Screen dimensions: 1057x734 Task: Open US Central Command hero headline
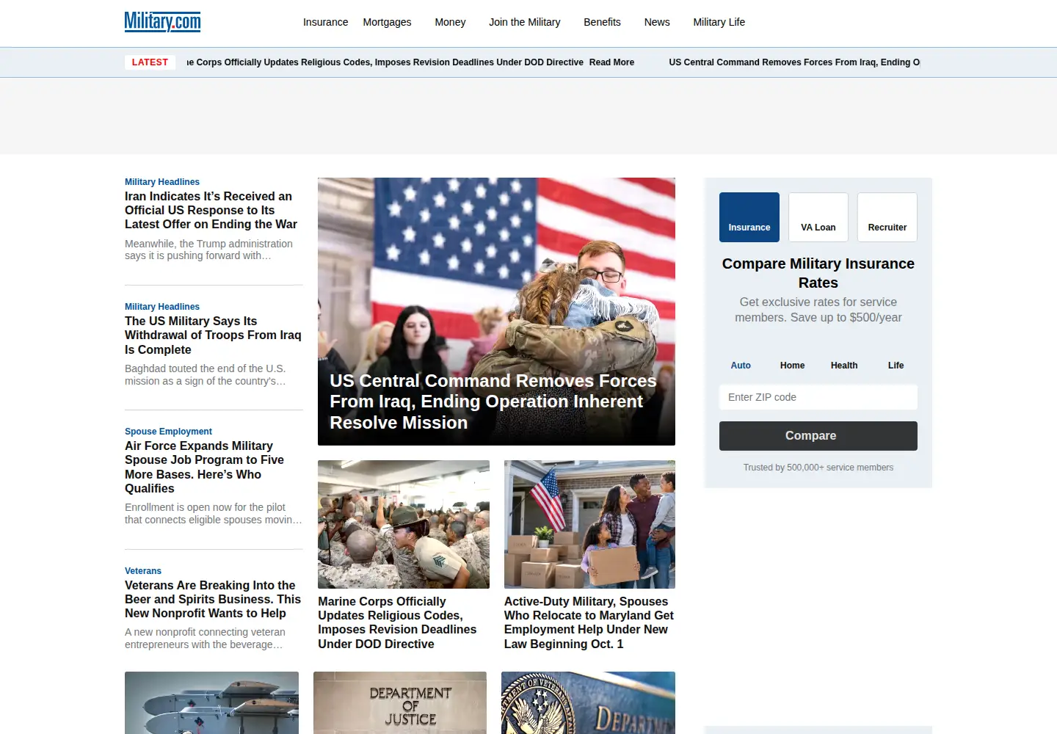pyautogui.click(x=493, y=401)
